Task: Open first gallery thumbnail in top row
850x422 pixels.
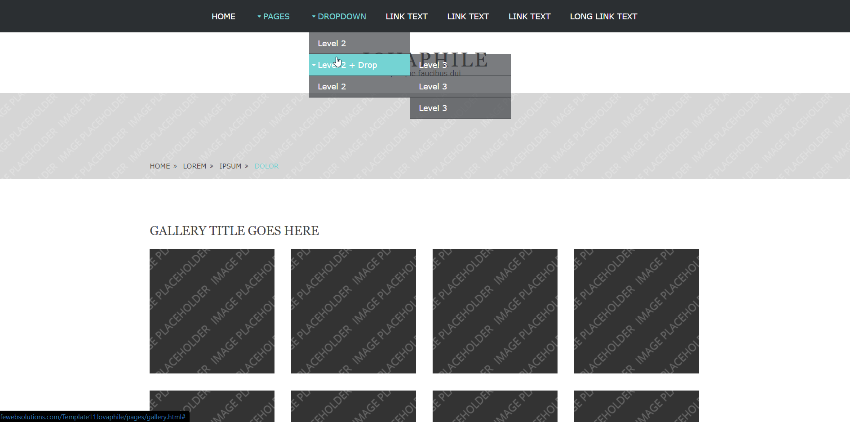Action: 212,311
